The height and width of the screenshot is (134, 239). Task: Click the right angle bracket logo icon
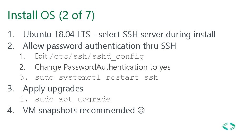coord(232,126)
